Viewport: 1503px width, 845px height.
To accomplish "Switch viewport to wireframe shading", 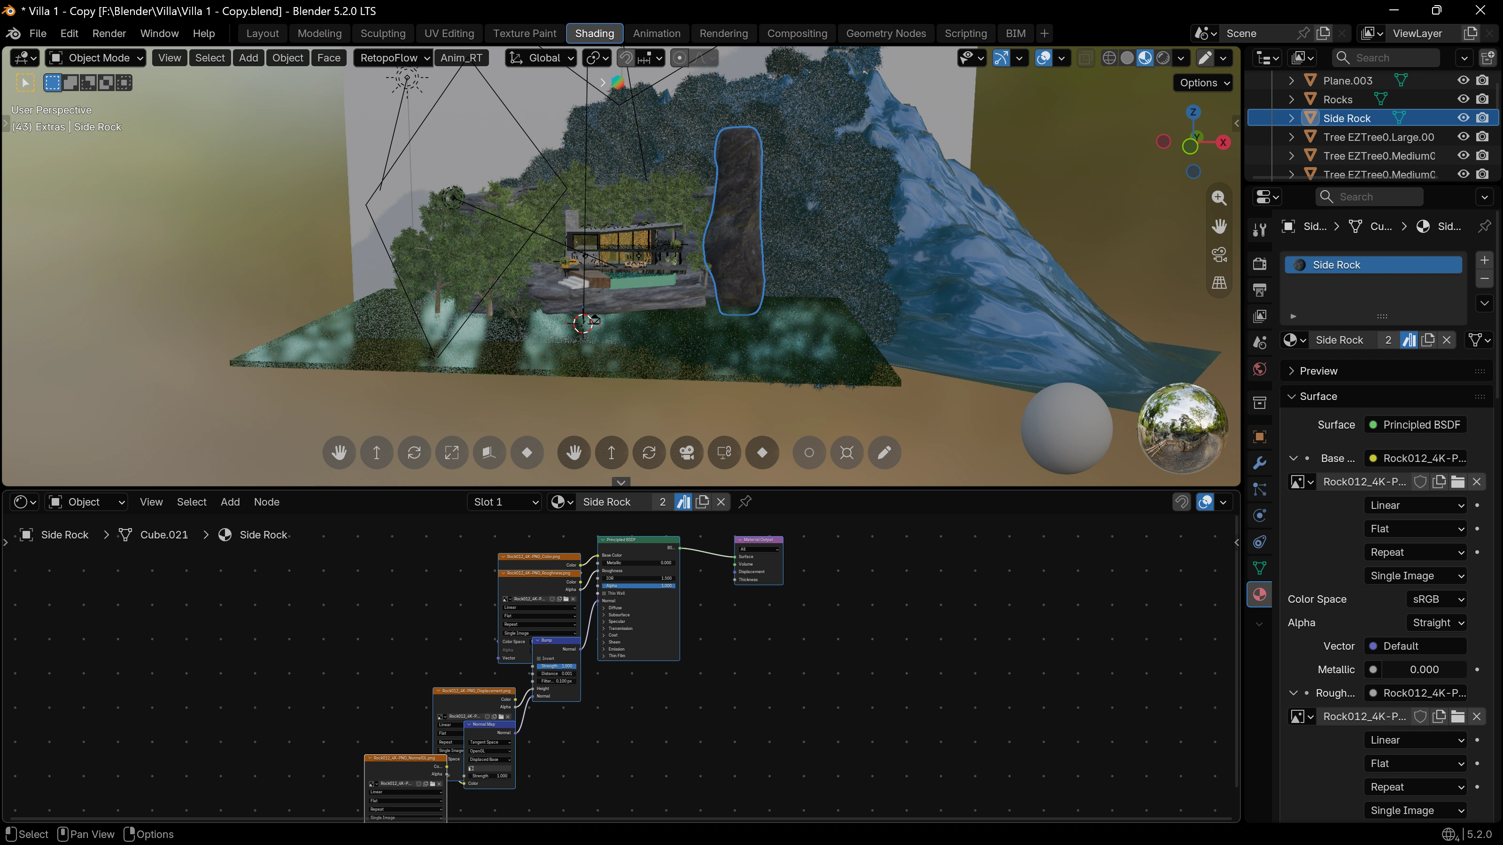I will (x=1109, y=58).
